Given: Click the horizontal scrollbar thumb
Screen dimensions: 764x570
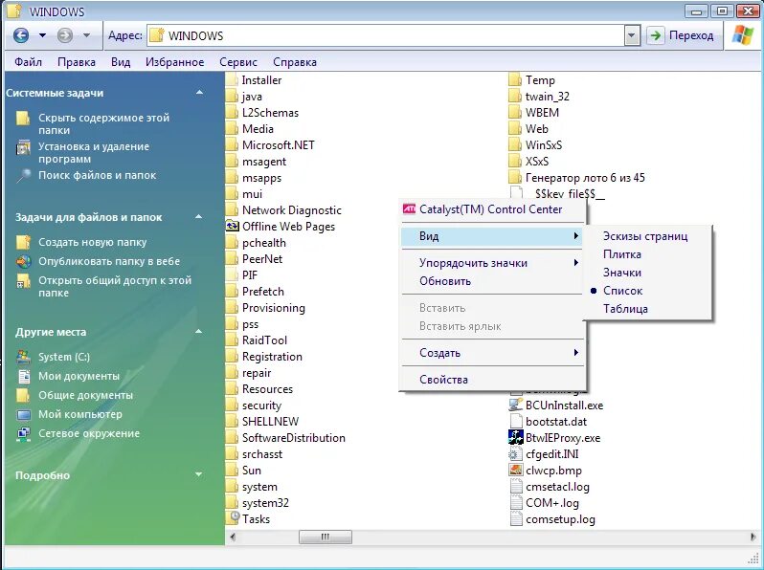Looking at the screenshot, I should coord(325,537).
